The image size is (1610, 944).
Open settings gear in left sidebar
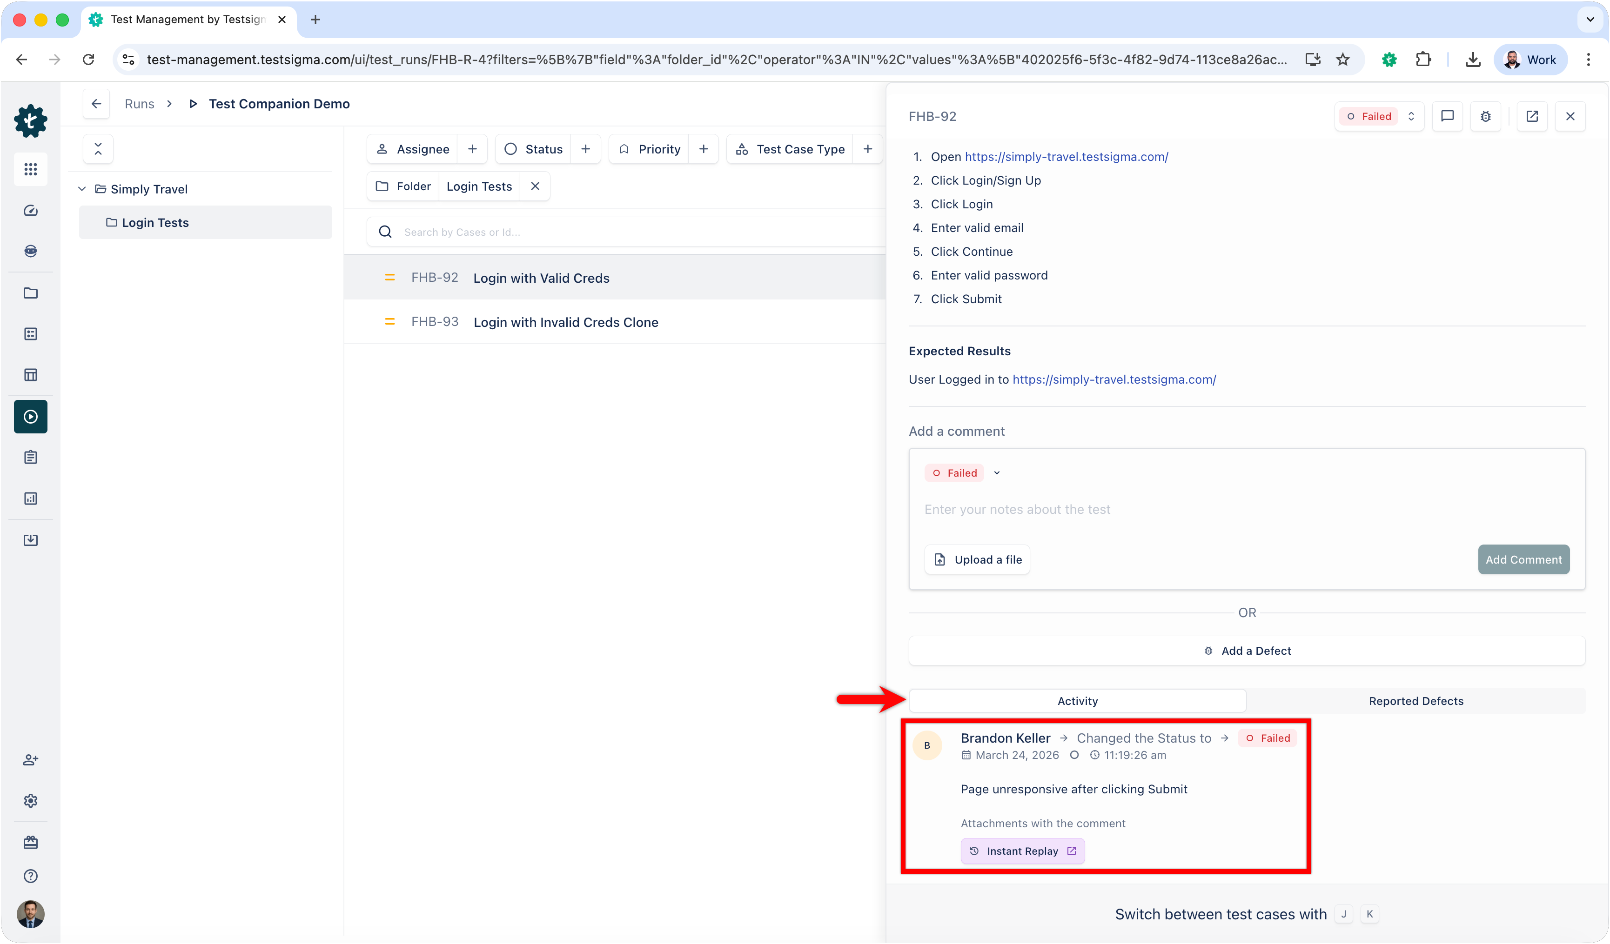click(x=31, y=800)
